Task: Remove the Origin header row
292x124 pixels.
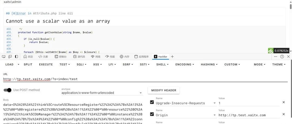Action: click(x=284, y=114)
